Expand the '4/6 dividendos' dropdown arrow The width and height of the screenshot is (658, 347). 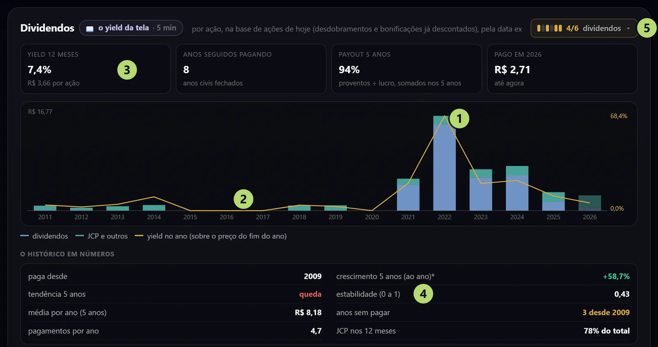pos(628,28)
